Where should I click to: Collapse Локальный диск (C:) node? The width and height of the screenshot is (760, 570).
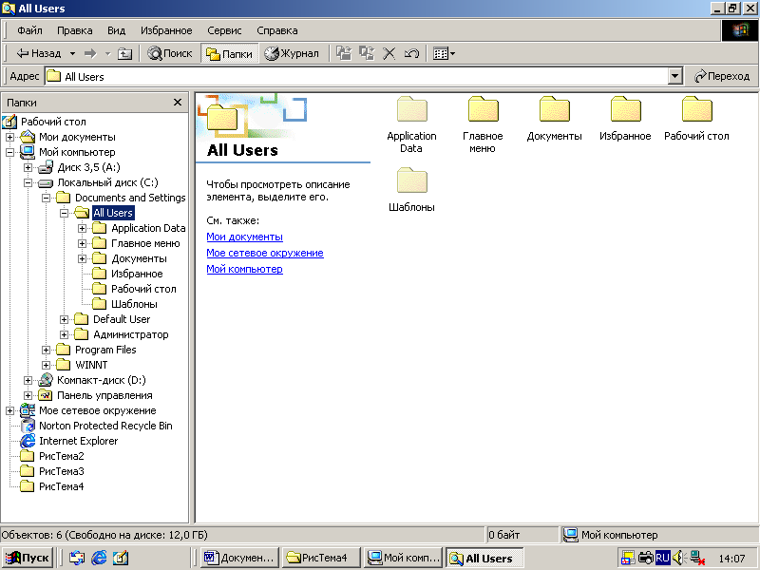28,182
